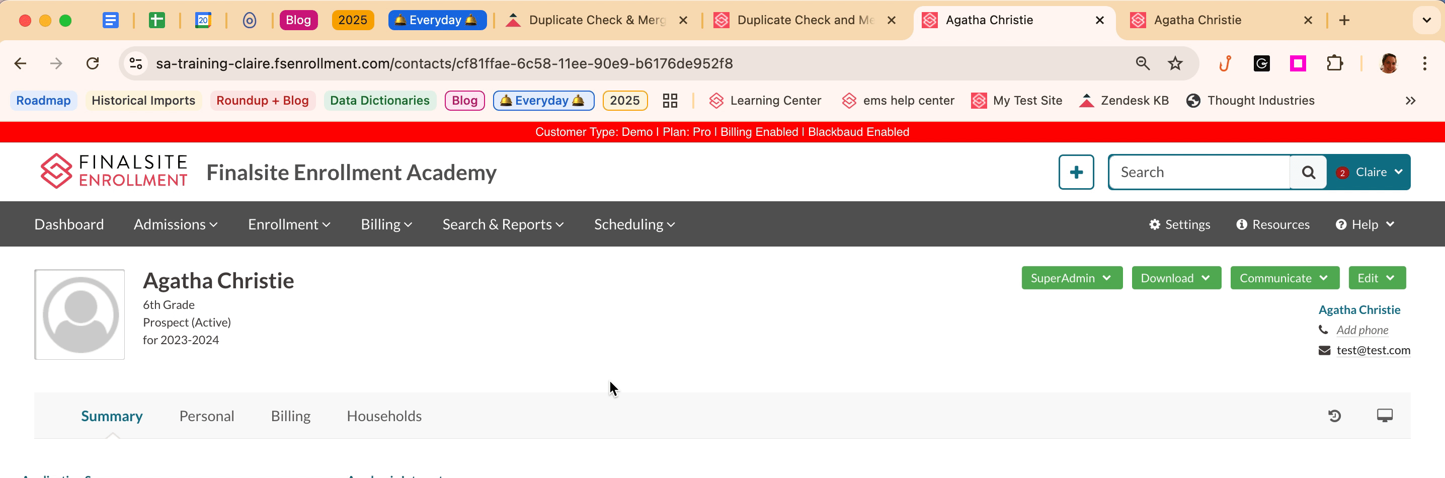
Task: Switch to the Households tab
Action: pos(384,416)
